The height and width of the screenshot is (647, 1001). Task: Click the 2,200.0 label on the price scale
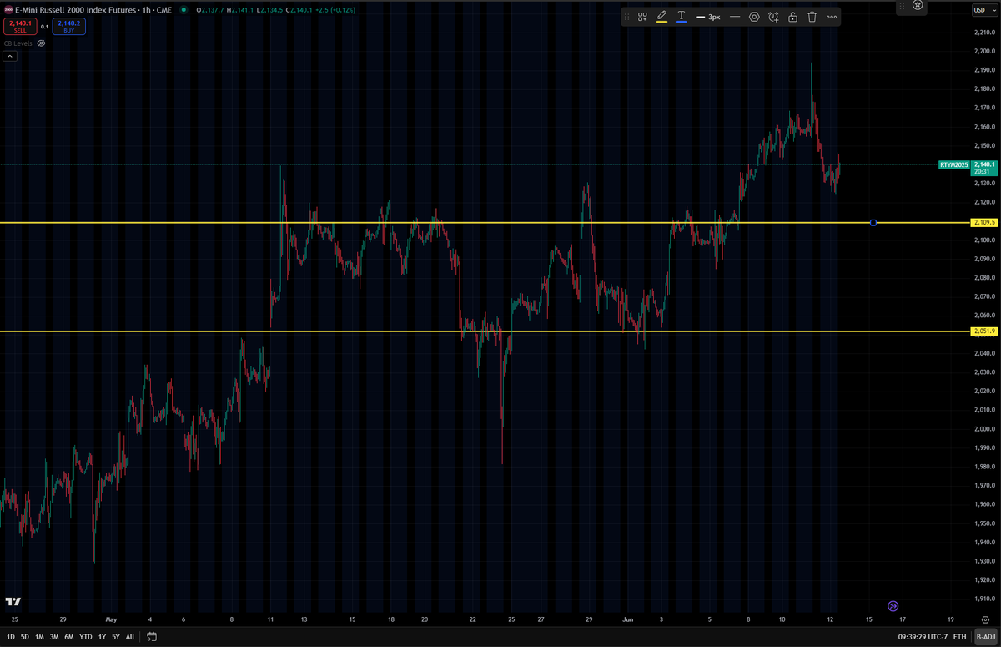tap(984, 51)
